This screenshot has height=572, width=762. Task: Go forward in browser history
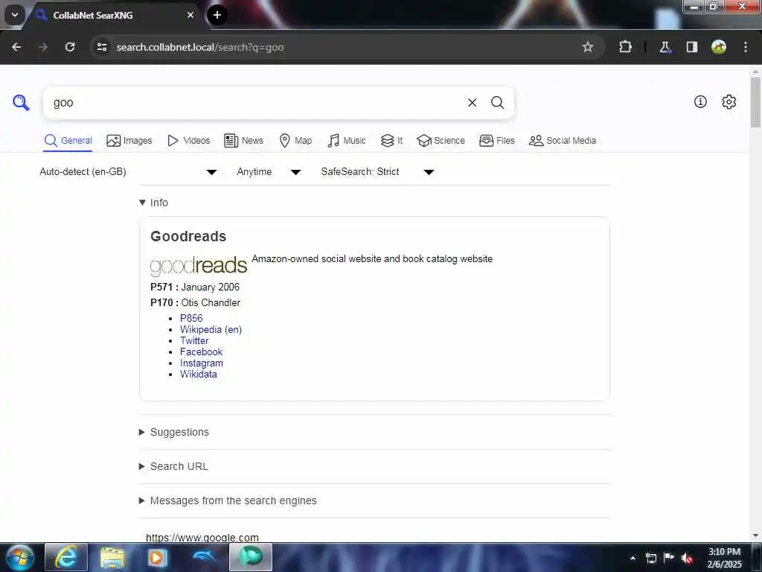point(43,47)
